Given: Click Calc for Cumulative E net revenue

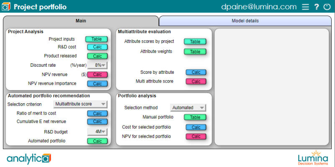Looking at the screenshot, I should tap(97, 122).
